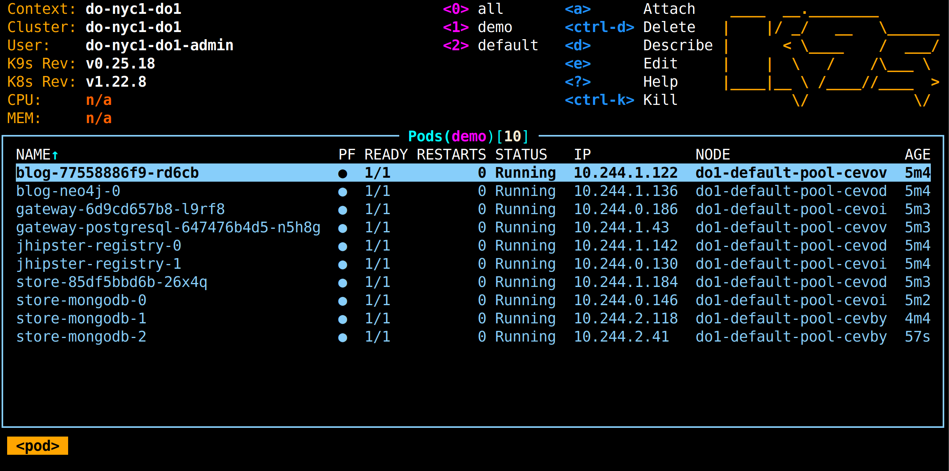
Task: Select the gateway-6d9cd657b8-l9rf8 pod row
Action: pyautogui.click(x=120, y=209)
